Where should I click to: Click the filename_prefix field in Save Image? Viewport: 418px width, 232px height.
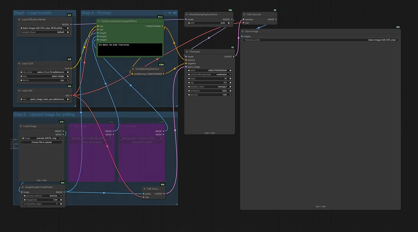point(320,40)
